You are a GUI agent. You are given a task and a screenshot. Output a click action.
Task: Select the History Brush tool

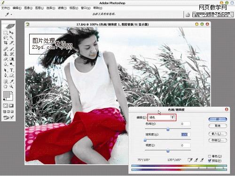(x=11, y=54)
